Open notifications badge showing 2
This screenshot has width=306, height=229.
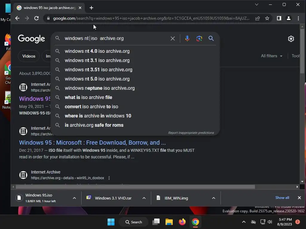click(298, 222)
